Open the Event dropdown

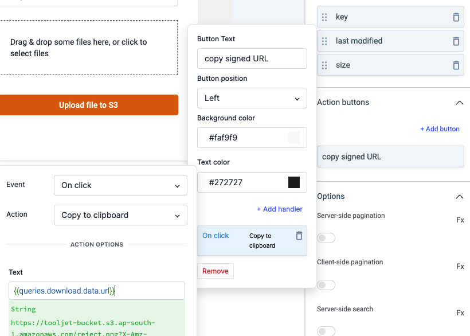pyautogui.click(x=120, y=185)
